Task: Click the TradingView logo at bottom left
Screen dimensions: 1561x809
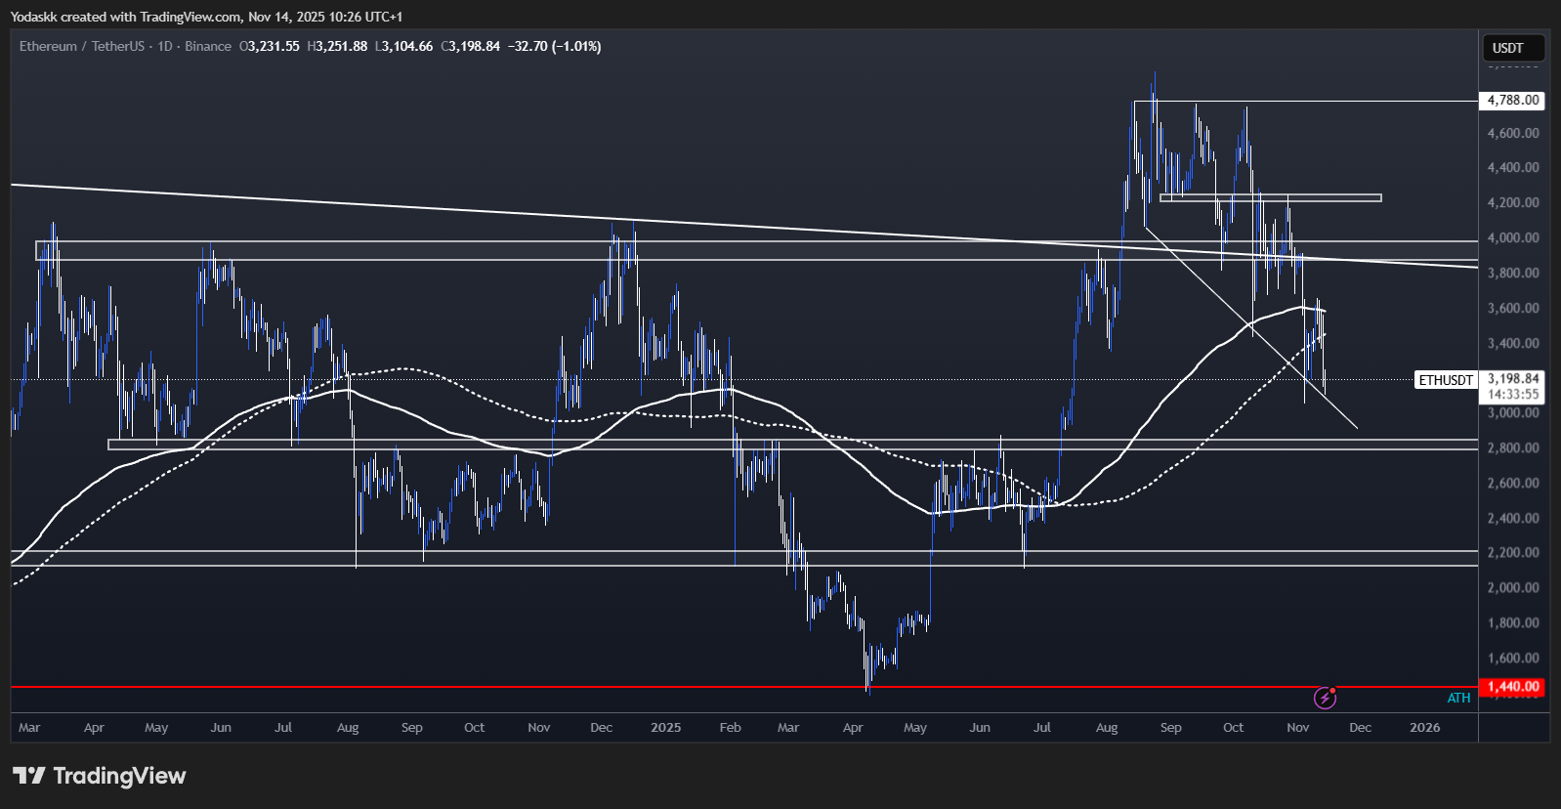Action: coord(99,776)
